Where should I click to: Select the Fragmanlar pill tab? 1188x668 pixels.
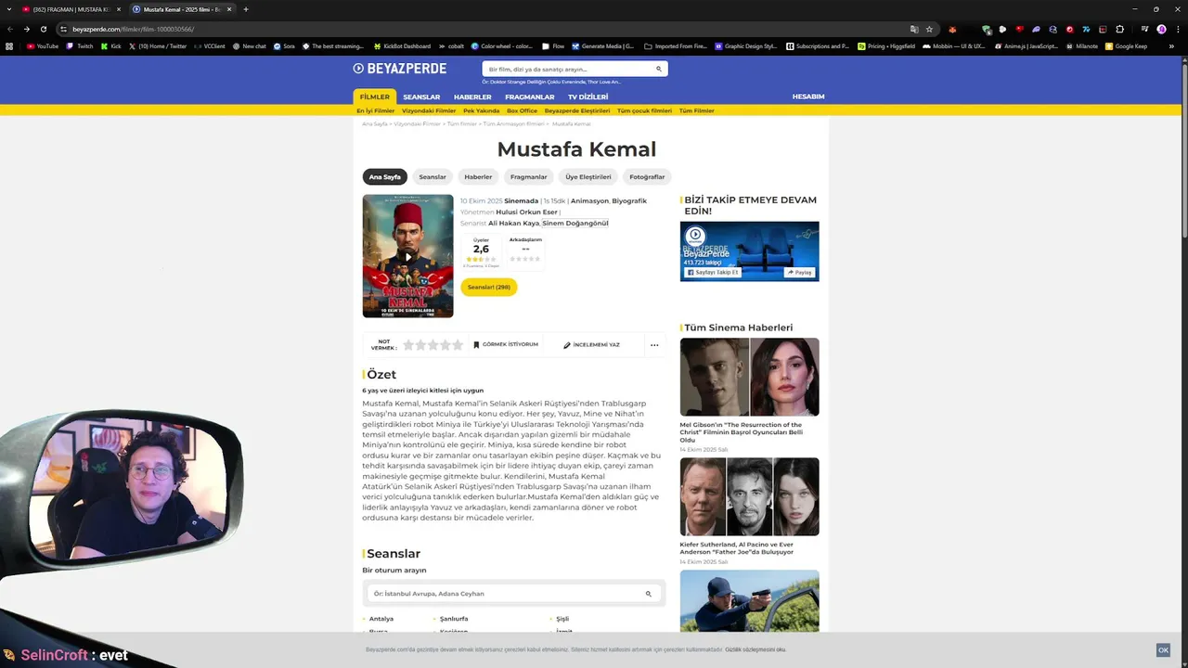pos(529,176)
